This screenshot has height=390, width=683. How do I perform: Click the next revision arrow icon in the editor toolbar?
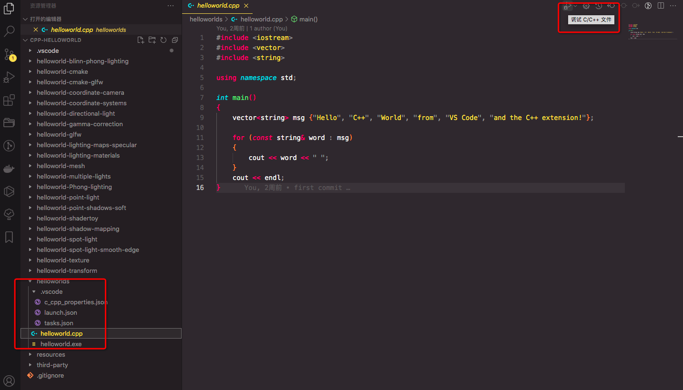pos(636,6)
